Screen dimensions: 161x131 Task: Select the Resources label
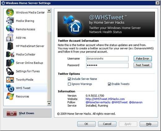[22, 97]
